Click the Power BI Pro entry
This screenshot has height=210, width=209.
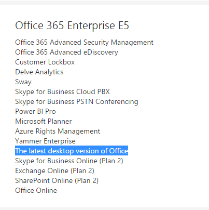[x=35, y=111]
